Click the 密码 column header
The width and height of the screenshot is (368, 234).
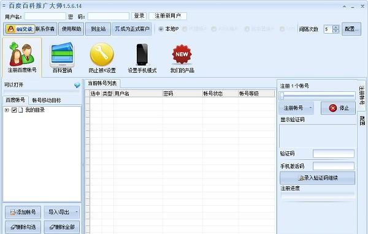coord(182,94)
